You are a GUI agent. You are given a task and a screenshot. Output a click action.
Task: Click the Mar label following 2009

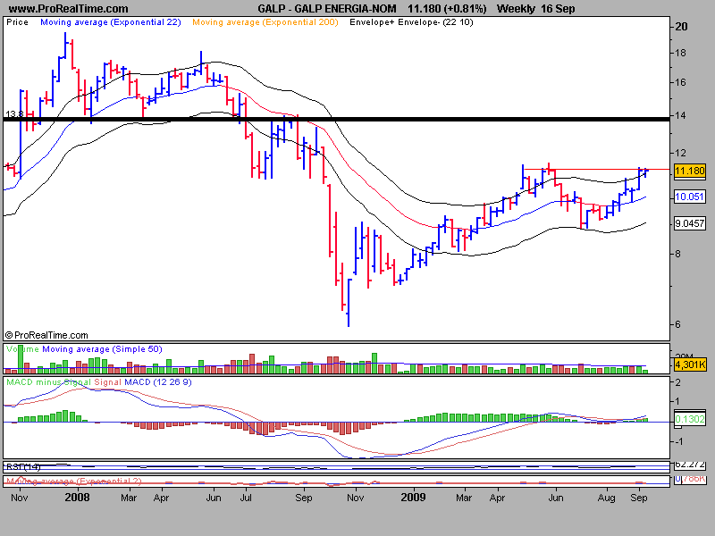[464, 498]
